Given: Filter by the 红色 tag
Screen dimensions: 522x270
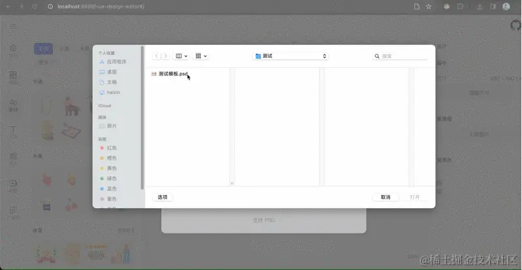Looking at the screenshot, I should [x=108, y=148].
